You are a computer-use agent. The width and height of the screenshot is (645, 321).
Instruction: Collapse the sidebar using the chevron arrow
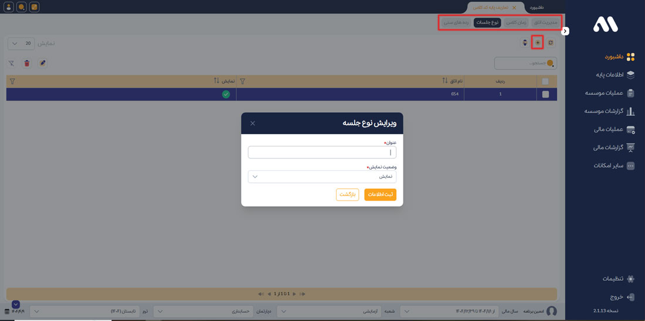[565, 31]
